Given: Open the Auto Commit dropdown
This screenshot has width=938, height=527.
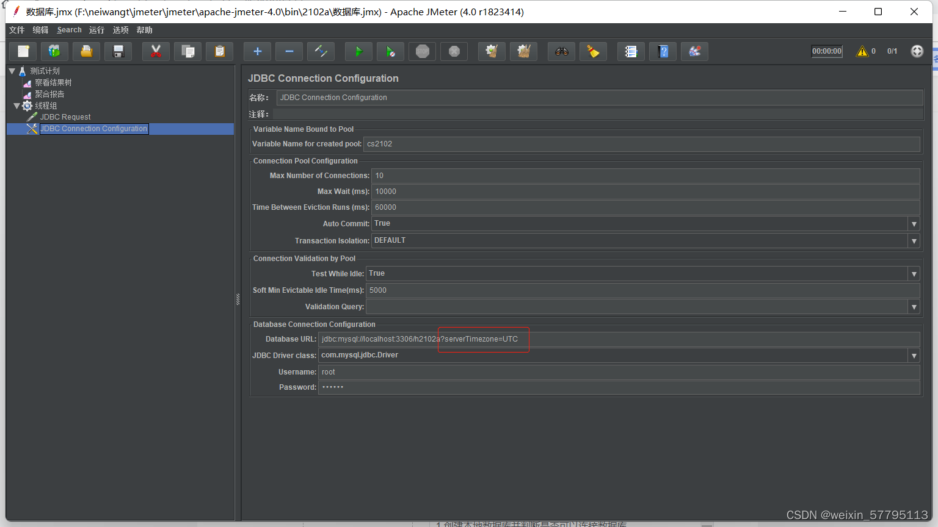Looking at the screenshot, I should (914, 224).
